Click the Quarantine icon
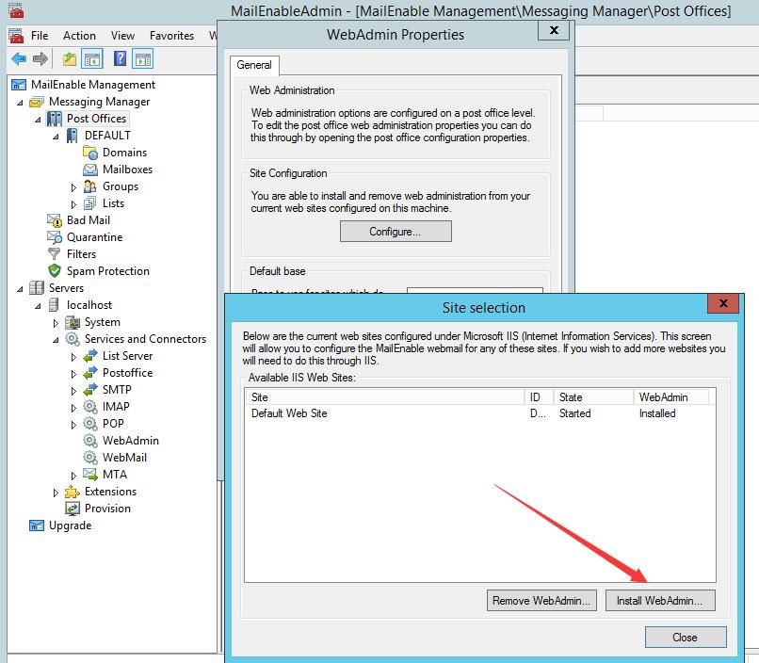Image resolution: width=759 pixels, height=663 pixels. point(55,237)
